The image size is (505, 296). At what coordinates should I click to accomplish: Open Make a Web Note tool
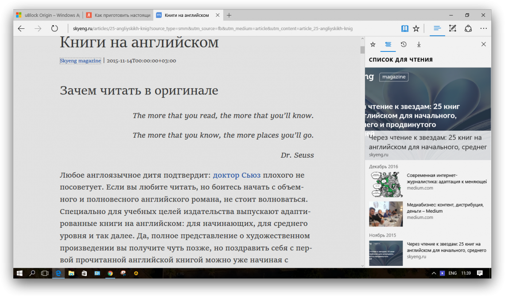pos(452,28)
